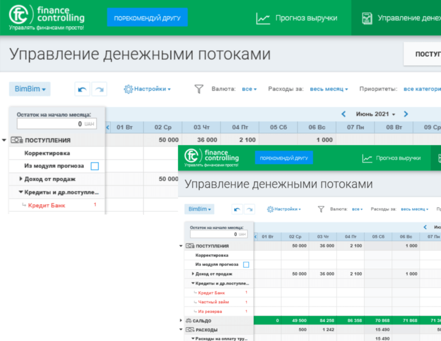Image resolution: width=441 pixels, height=341 pixels.
Task: Click the undo arrow in lower window toolbar
Action: 237,210
